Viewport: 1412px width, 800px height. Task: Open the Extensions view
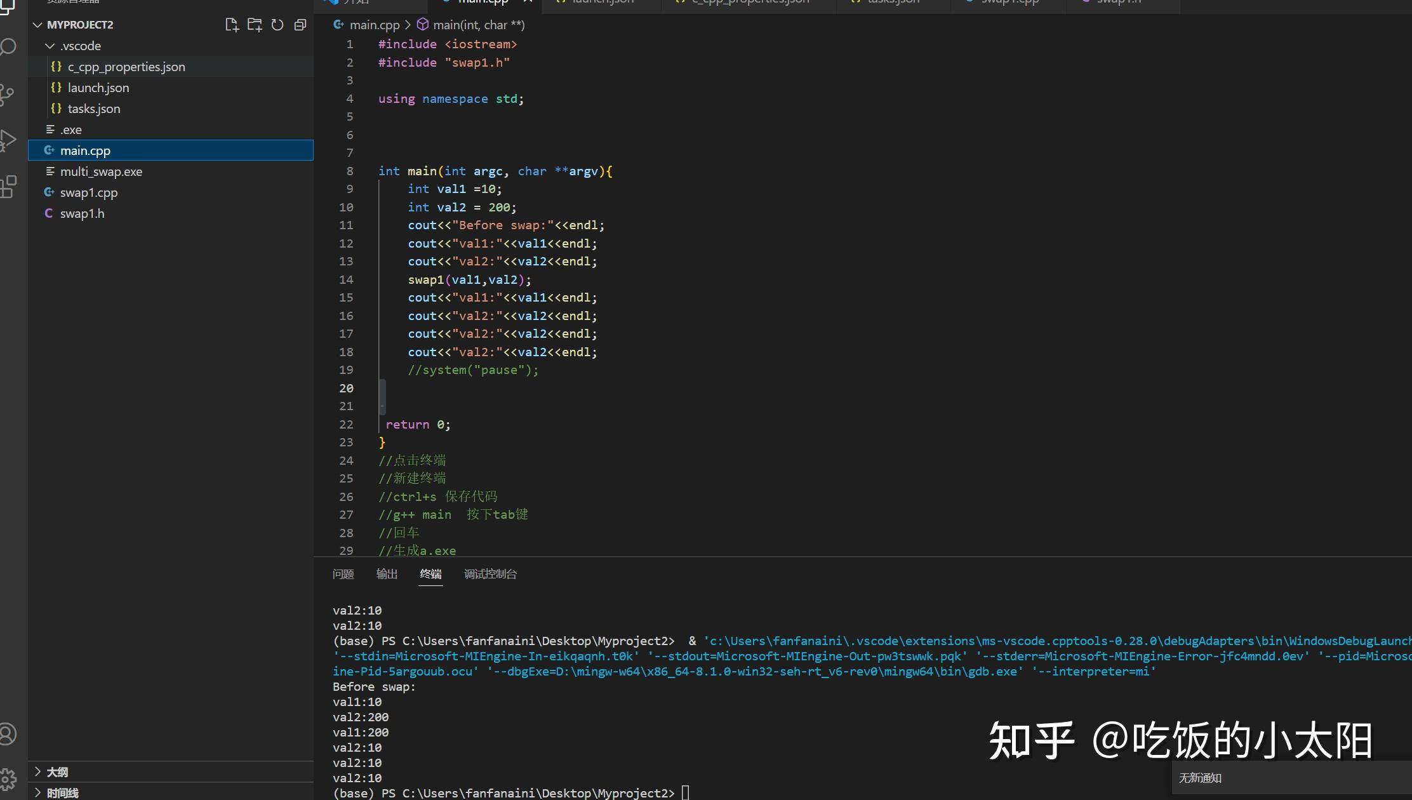pyautogui.click(x=8, y=187)
